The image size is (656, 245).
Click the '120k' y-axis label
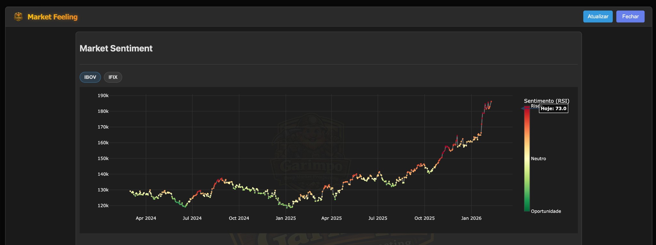(103, 206)
